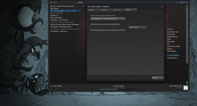Click the Add a Game plus icon
This screenshot has height=106, width=197.
pos(51,86)
